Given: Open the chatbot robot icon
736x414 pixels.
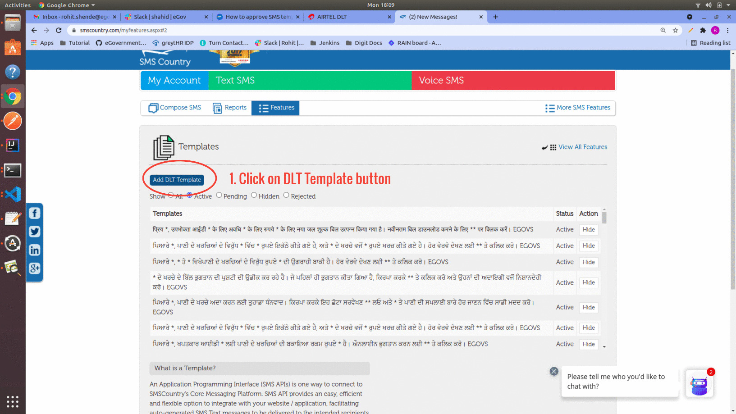Looking at the screenshot, I should coord(699,384).
